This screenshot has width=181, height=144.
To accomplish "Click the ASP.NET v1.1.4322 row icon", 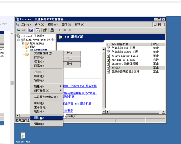I will (x=108, y=60).
